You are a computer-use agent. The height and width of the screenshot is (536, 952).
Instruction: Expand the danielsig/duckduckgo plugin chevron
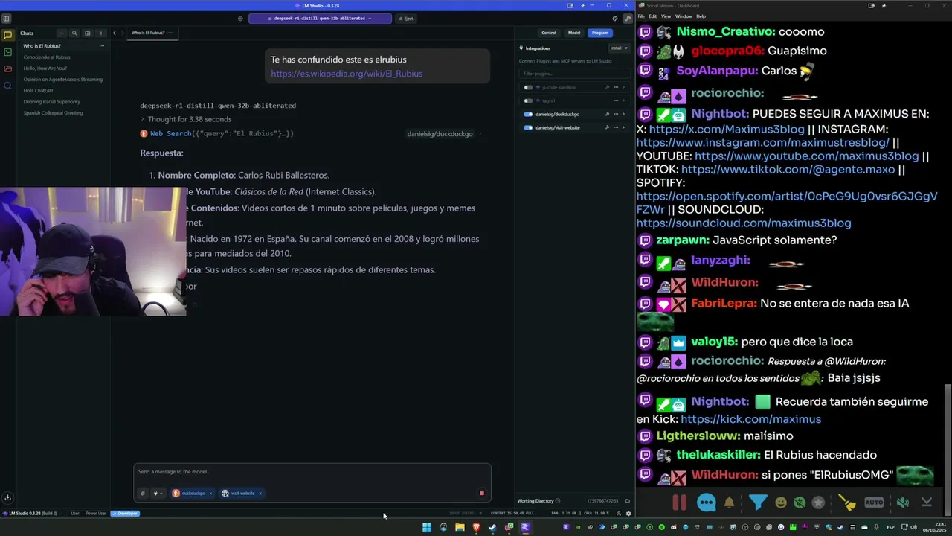(x=623, y=114)
